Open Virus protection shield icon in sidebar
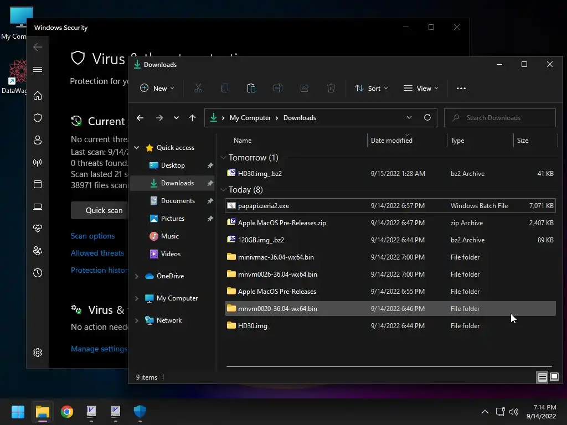 tap(38, 118)
